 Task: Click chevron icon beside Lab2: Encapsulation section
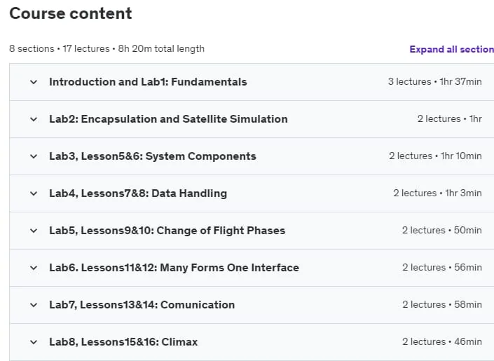[34, 119]
